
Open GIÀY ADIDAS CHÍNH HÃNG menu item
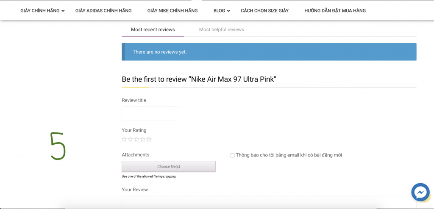103,11
